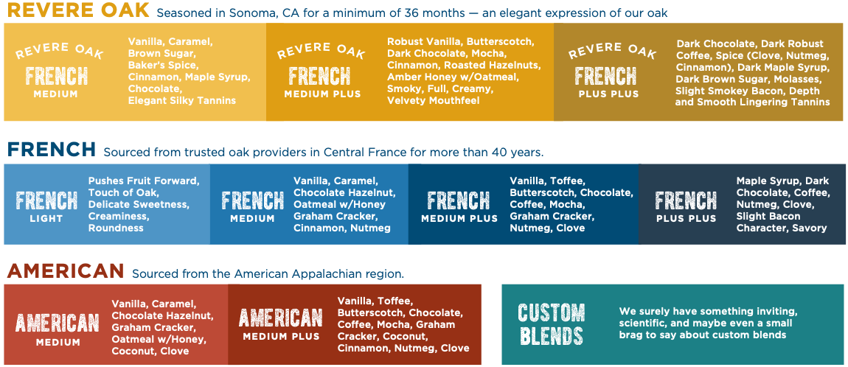Click the Revere Oak French Medium logo
848x367 pixels.
pyautogui.click(x=57, y=72)
